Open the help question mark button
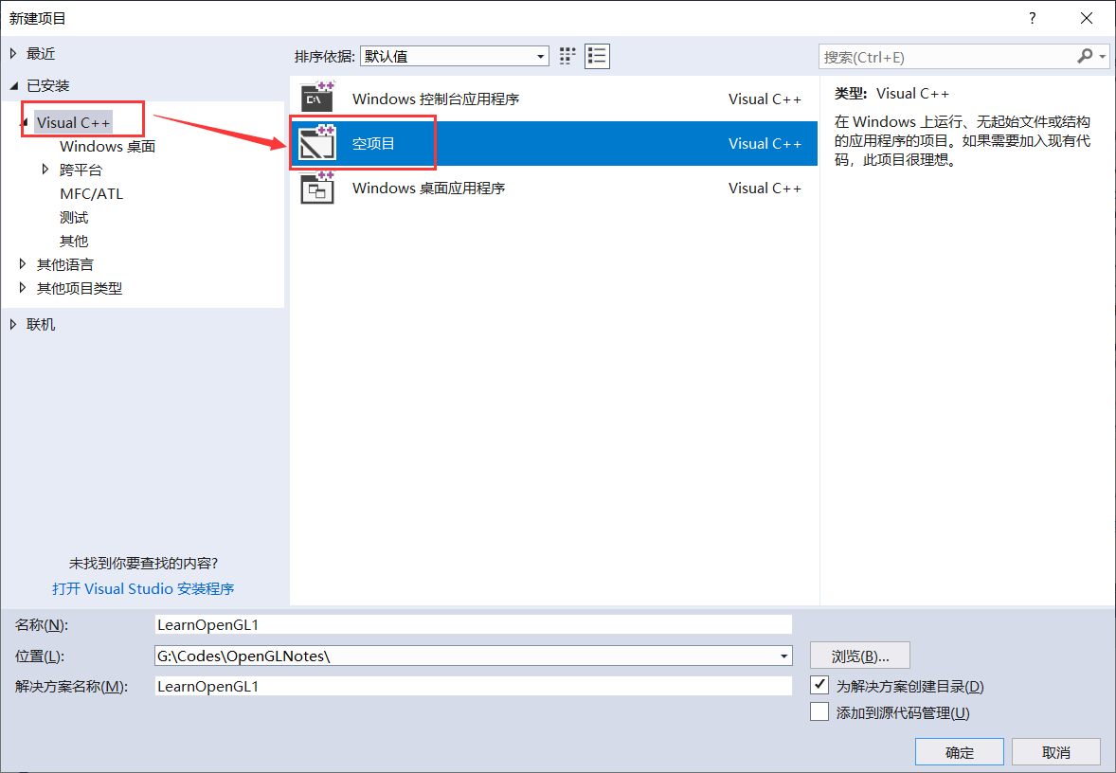Screen dimensions: 1116x773 point(1032,19)
